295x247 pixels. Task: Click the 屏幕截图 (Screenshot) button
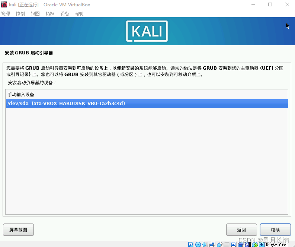(x=18, y=229)
